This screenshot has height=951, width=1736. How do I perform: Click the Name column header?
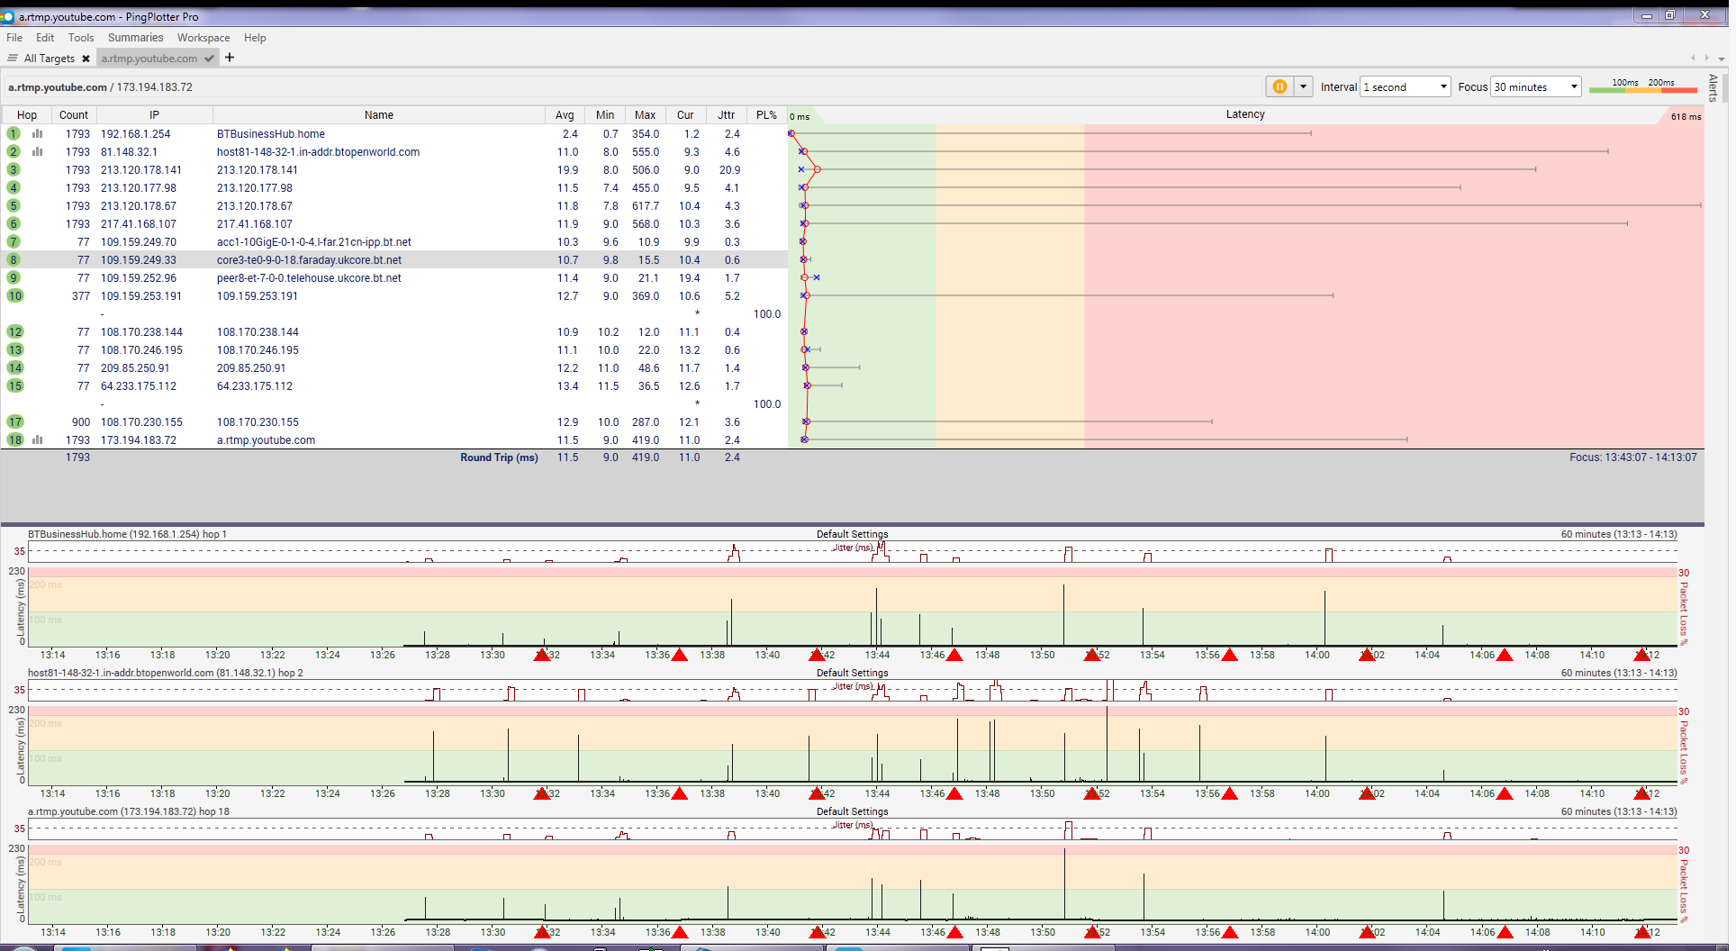(x=379, y=115)
